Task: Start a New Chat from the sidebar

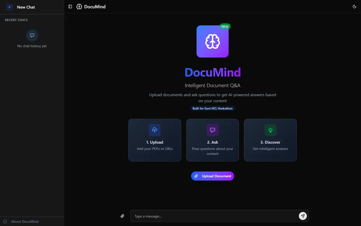Action: [x=32, y=7]
